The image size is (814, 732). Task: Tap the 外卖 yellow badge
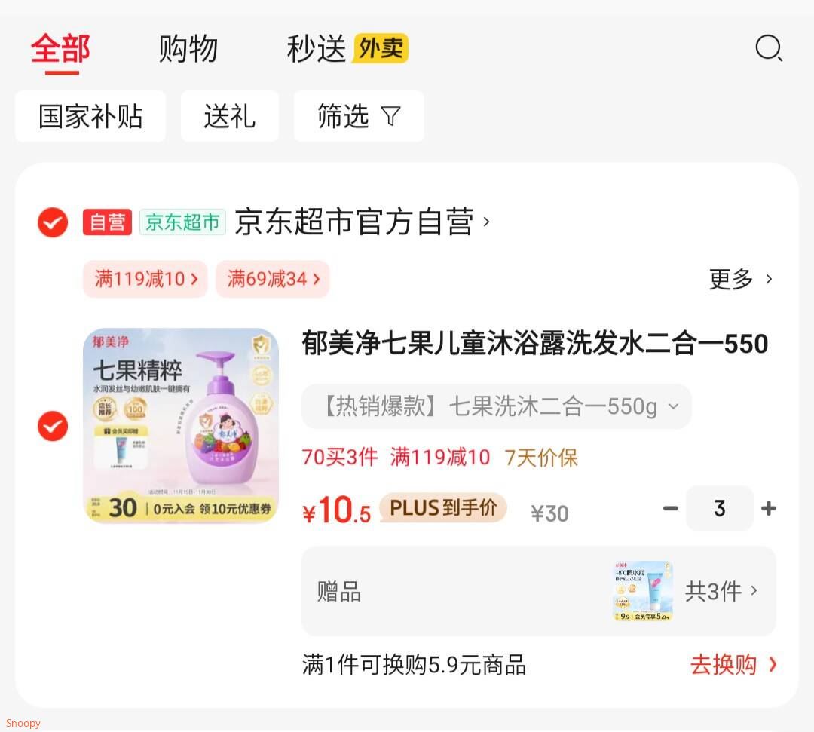tap(381, 49)
